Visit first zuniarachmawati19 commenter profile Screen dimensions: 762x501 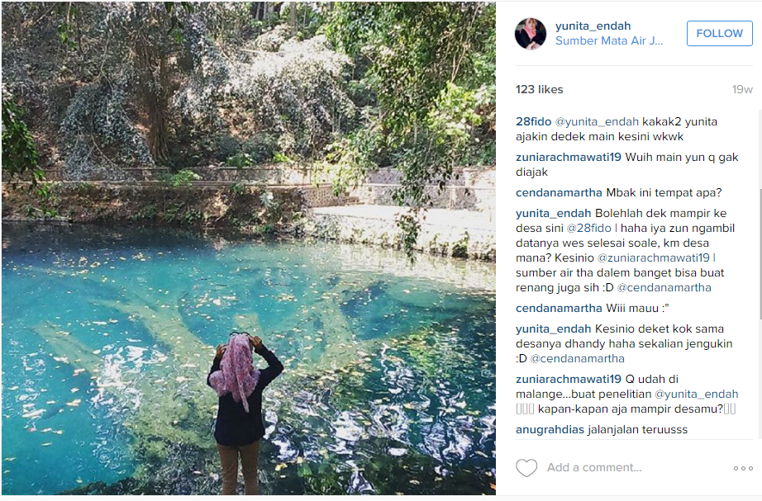tap(569, 157)
